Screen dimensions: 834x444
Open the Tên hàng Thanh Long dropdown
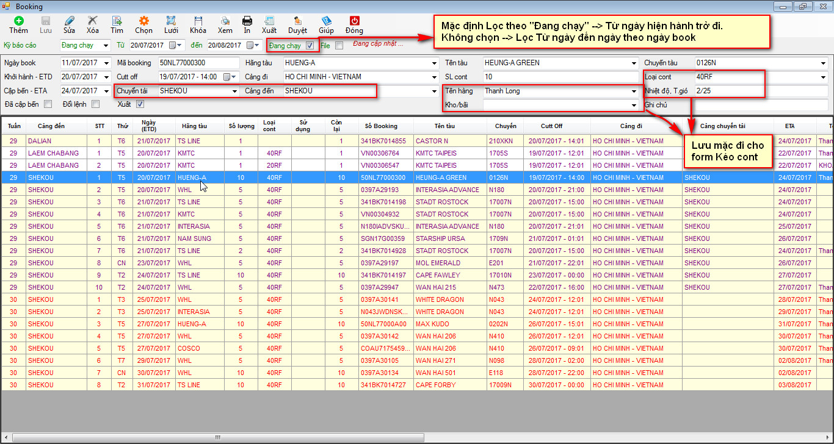(634, 91)
